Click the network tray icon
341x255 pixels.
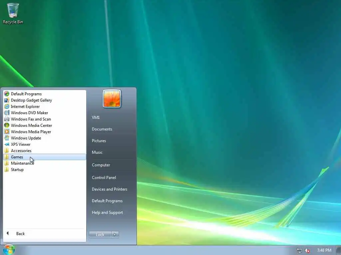pos(299,250)
